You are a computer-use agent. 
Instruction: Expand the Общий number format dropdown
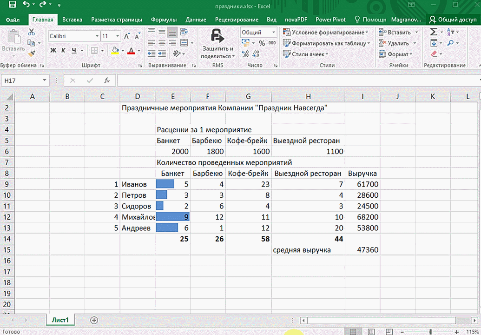point(273,33)
